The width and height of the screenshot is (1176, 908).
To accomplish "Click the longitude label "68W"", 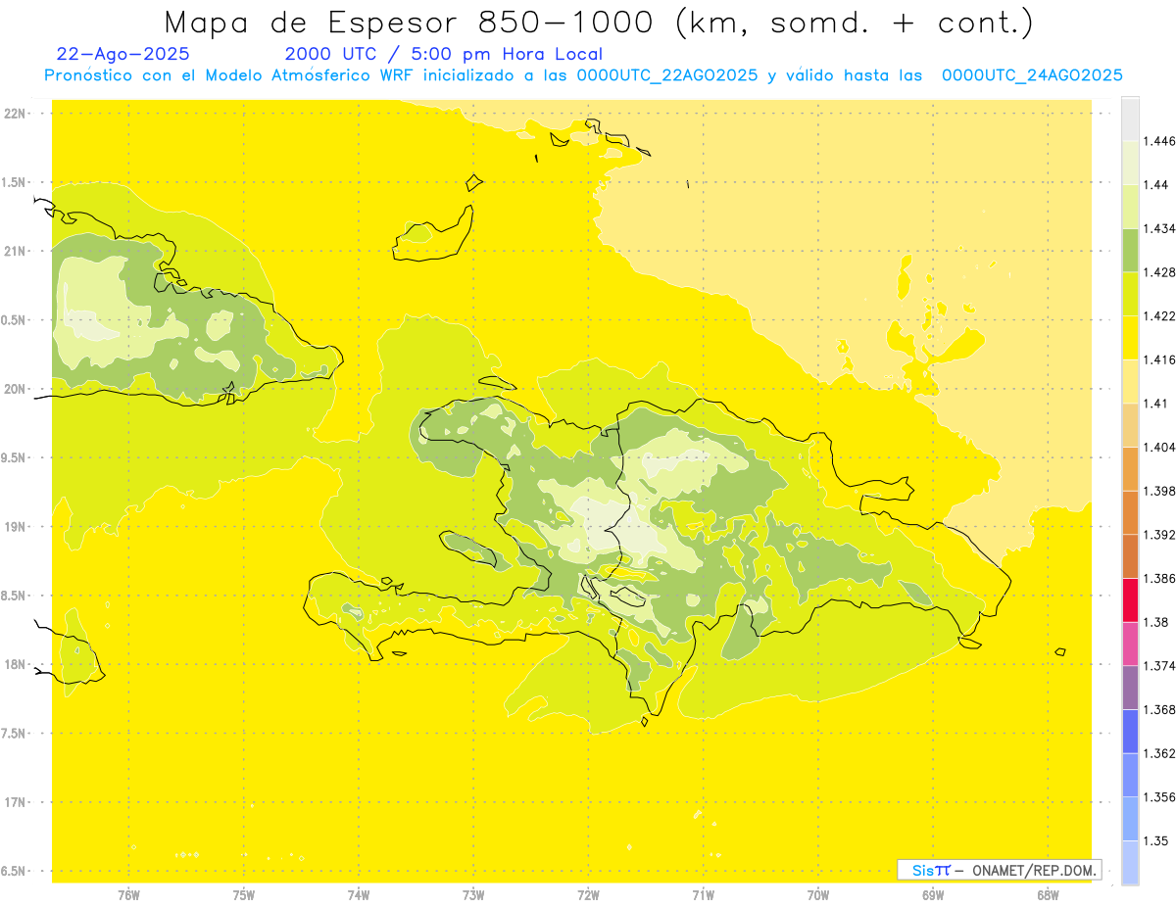I will 1048,895.
